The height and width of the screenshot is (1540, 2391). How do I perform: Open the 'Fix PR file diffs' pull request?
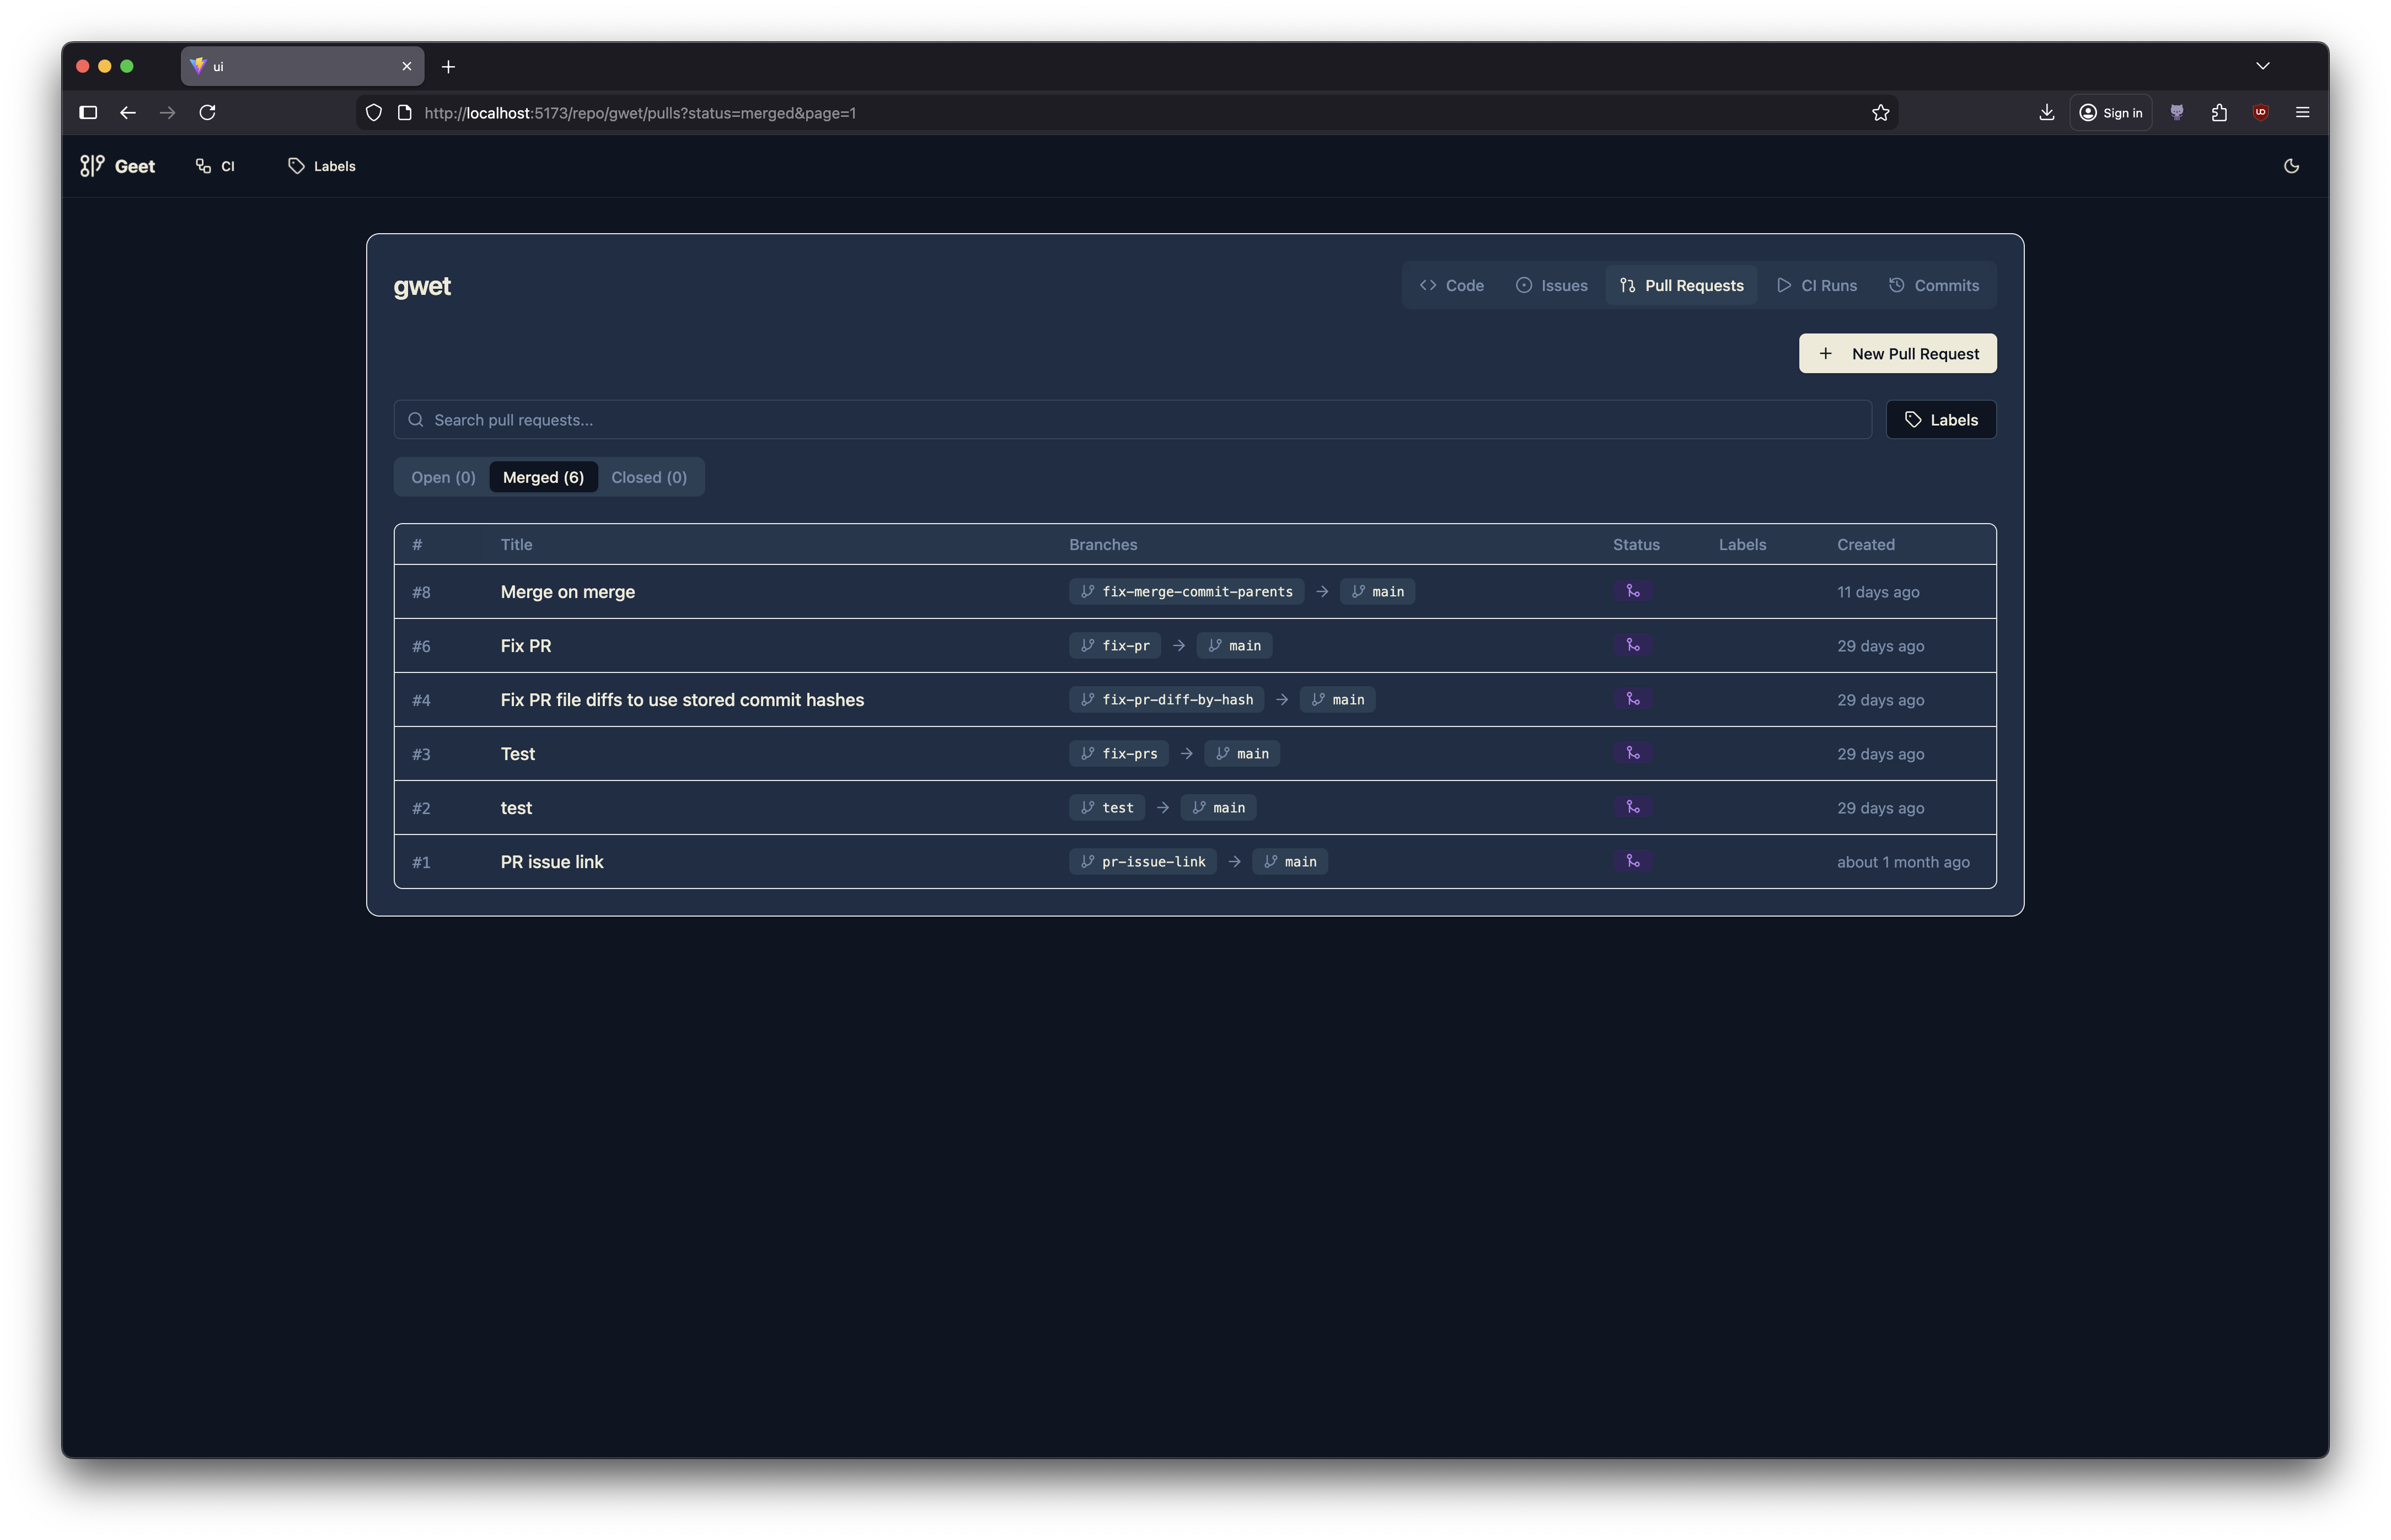coord(681,700)
